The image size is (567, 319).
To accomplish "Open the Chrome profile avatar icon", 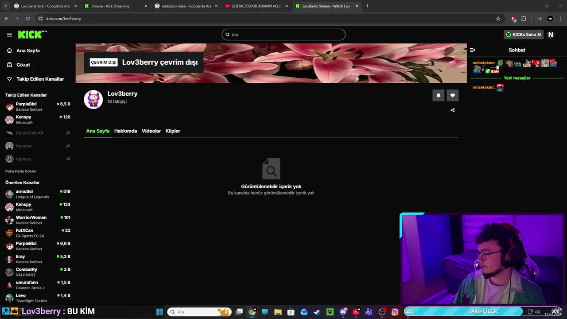I will [x=550, y=19].
